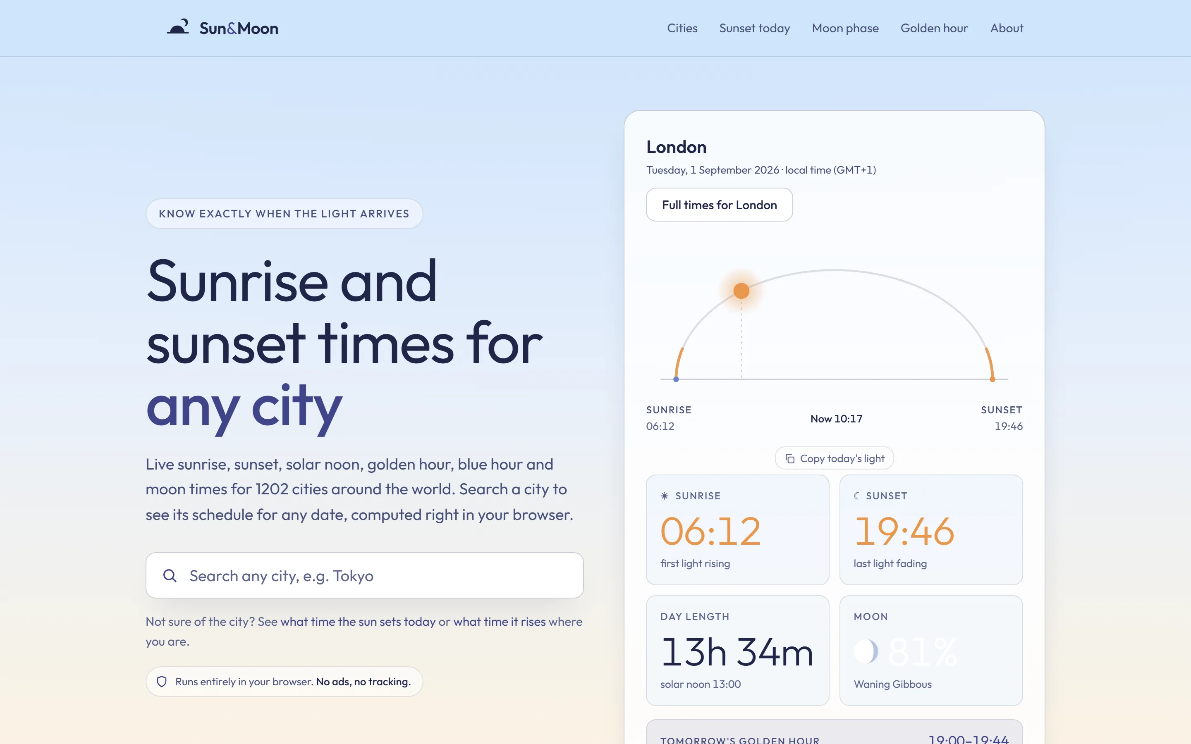Click the 'last light fading' caption

tap(890, 563)
